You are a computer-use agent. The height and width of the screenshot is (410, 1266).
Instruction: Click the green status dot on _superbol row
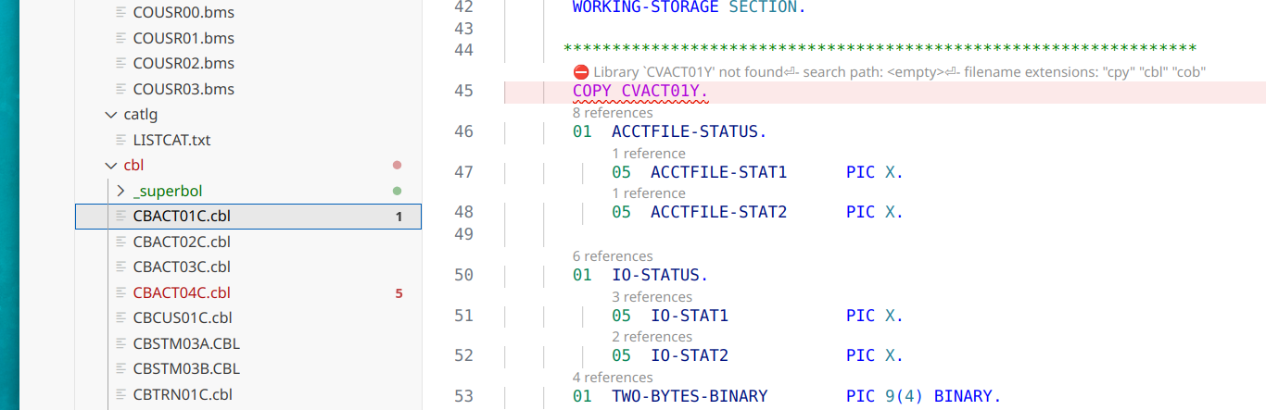(397, 191)
